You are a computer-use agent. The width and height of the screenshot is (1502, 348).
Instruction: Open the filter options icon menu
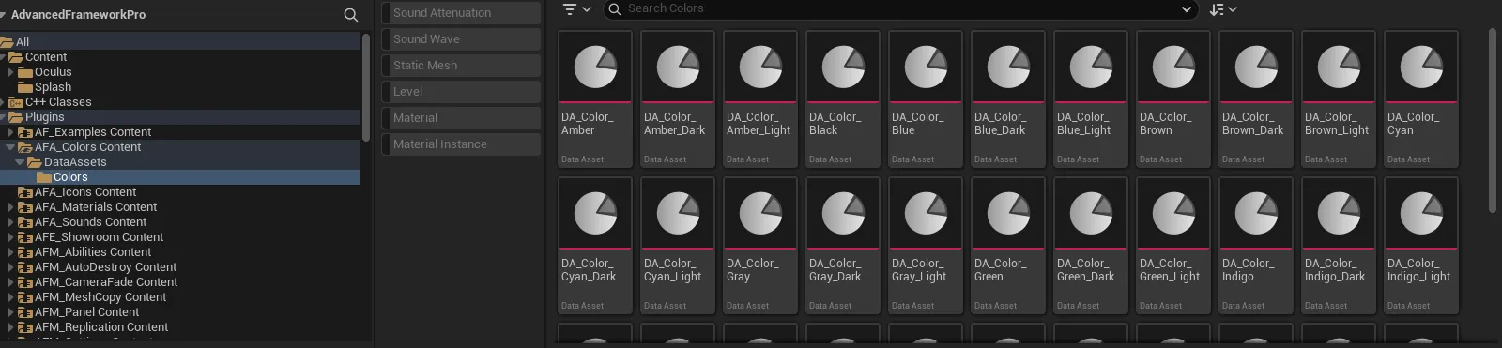click(576, 9)
